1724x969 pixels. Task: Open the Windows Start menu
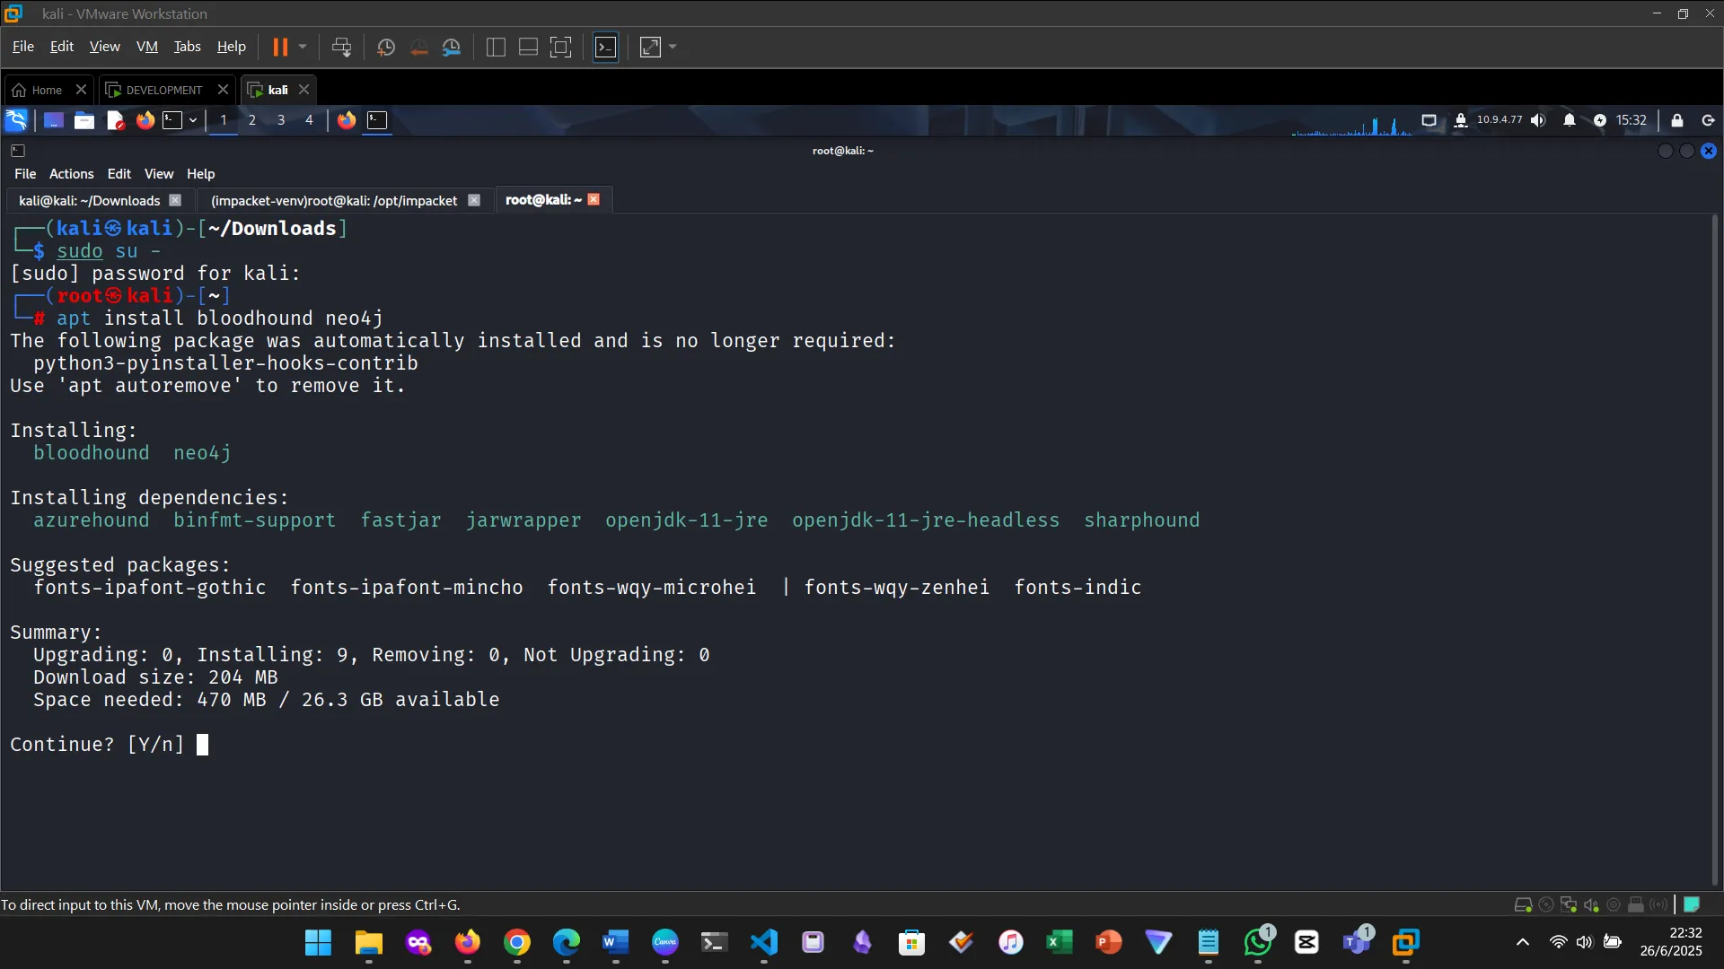(x=318, y=943)
